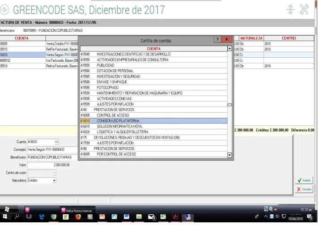The width and height of the screenshot is (318, 225).
Task: Open the Centro de costo ellipsis button
Action: (54, 173)
